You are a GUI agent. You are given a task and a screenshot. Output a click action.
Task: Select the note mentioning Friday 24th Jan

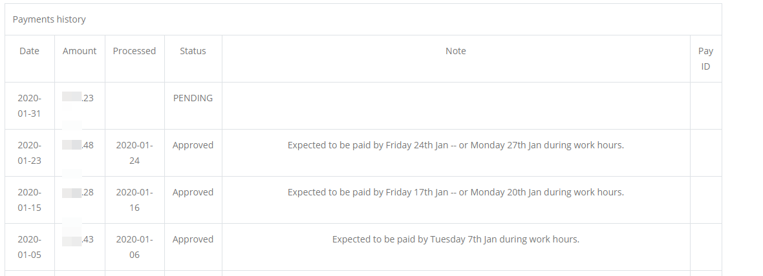[456, 145]
